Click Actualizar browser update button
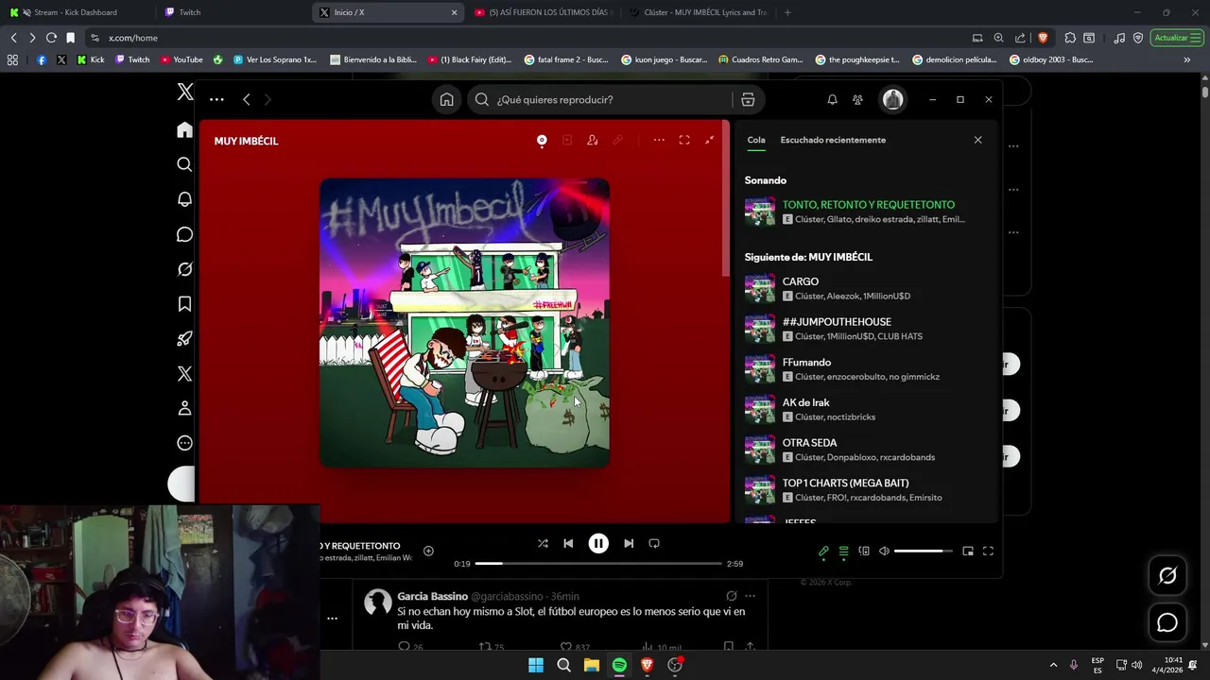This screenshot has width=1210, height=680. point(1177,38)
